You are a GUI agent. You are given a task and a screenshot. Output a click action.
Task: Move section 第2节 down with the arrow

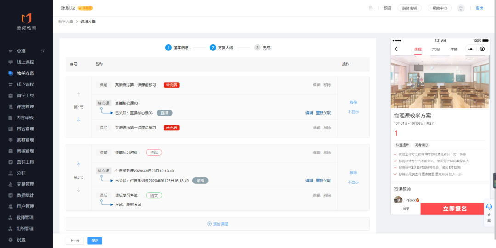[x=79, y=190]
